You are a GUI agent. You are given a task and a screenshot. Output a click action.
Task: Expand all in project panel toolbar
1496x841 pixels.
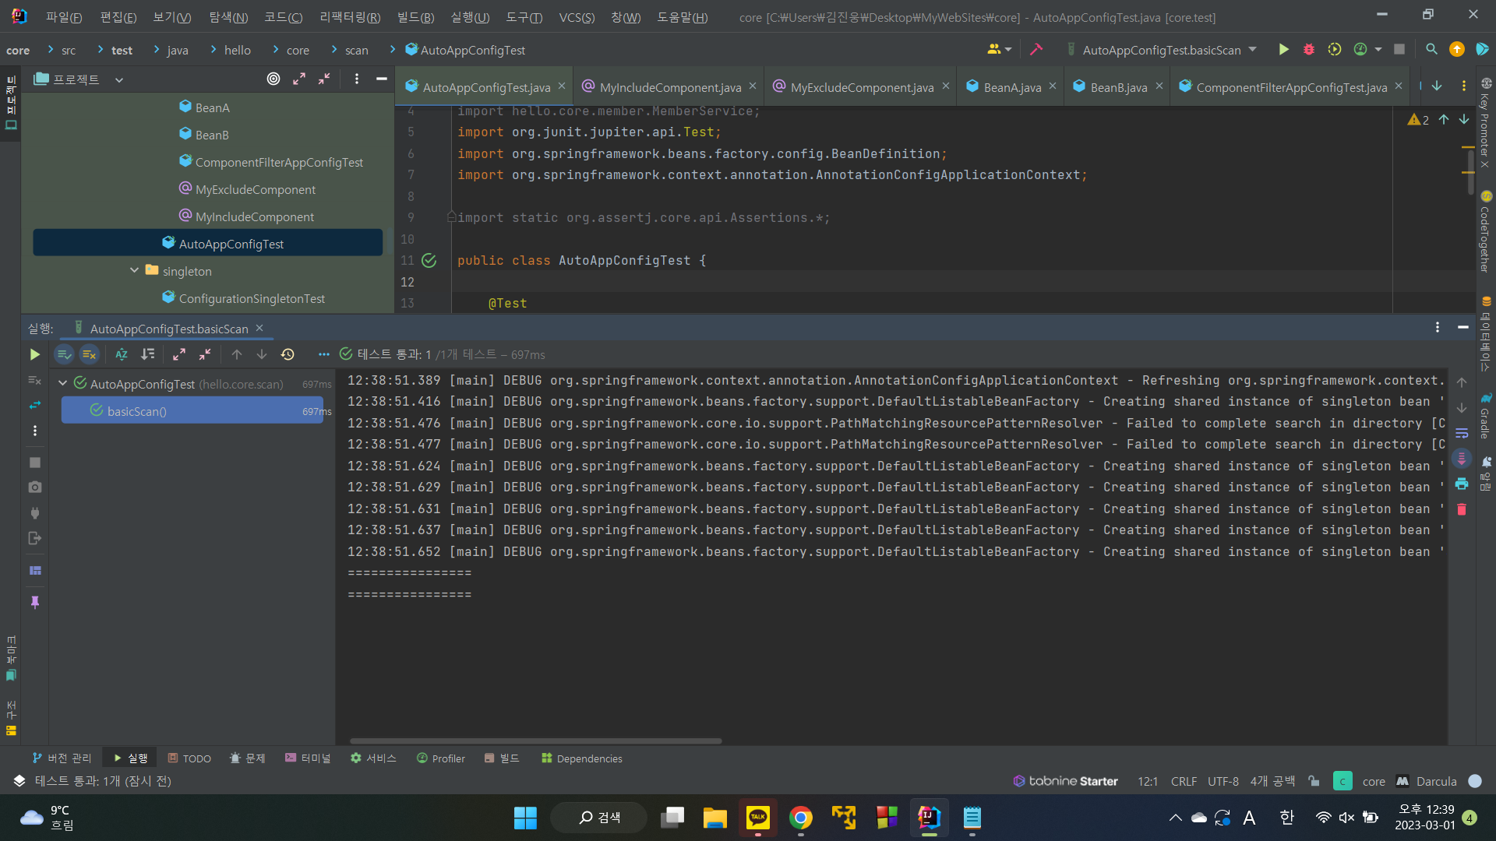[x=299, y=79]
